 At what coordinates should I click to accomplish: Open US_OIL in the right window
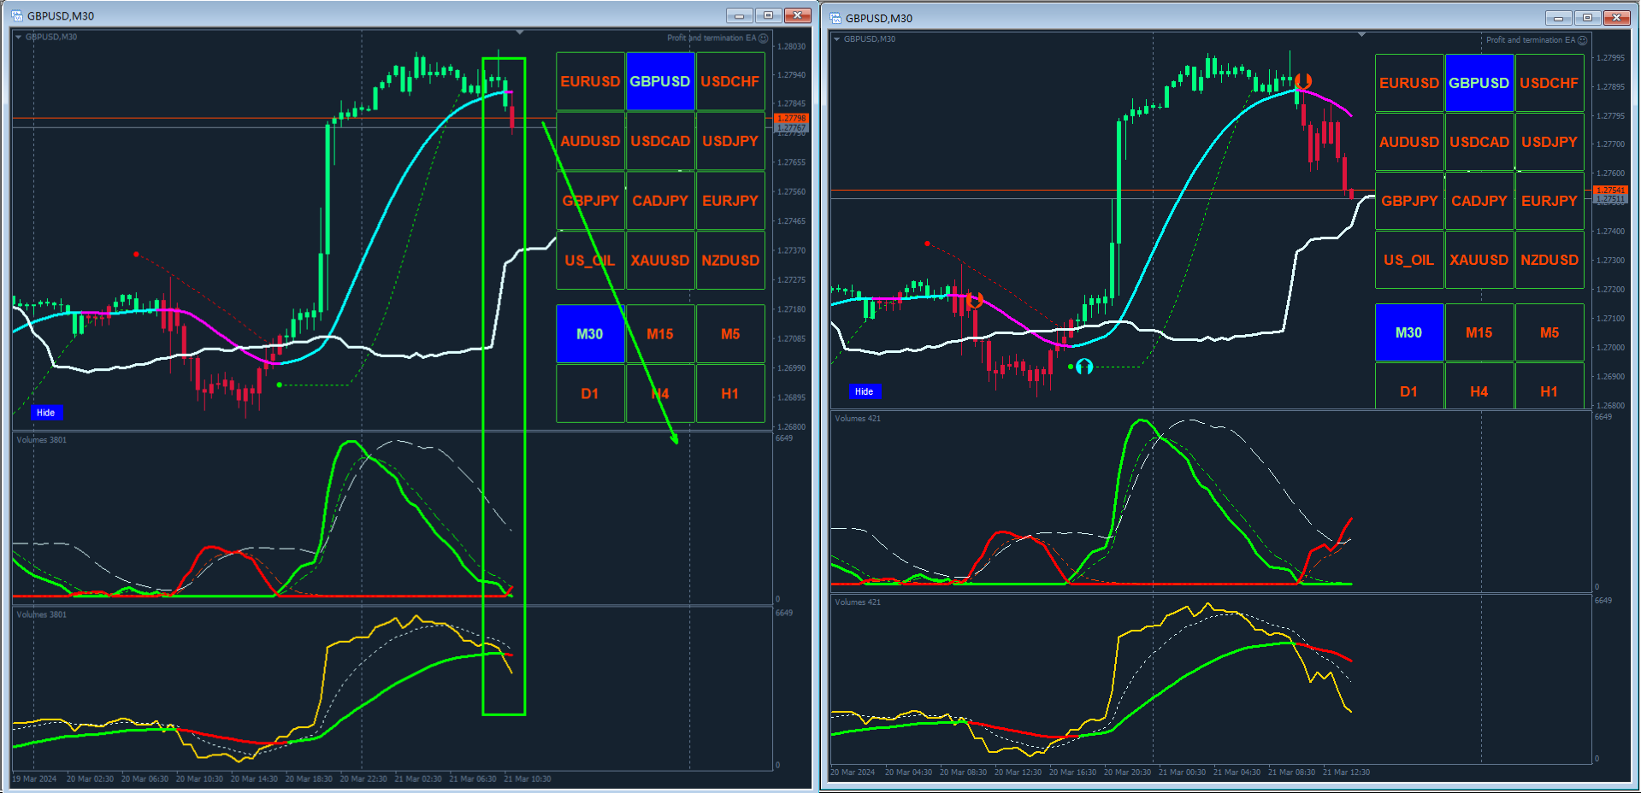click(x=1409, y=260)
